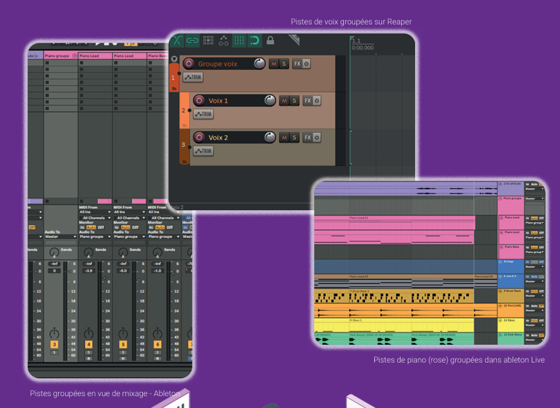The width and height of the screenshot is (560, 408).
Task: Arm recording on the Groupe voix track
Action: click(x=189, y=64)
